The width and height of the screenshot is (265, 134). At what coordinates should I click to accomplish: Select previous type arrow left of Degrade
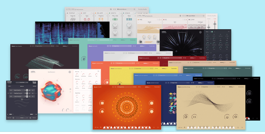coord(67,16)
